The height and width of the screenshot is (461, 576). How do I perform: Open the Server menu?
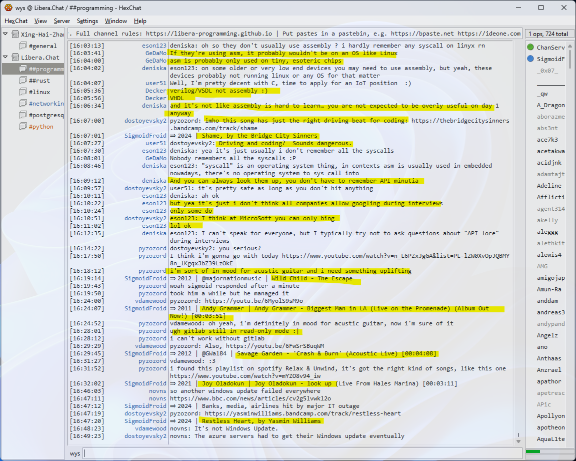point(62,21)
